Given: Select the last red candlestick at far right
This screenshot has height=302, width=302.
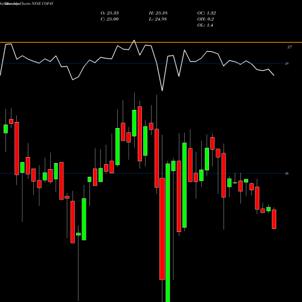Looking at the screenshot, I should pyautogui.click(x=274, y=219).
